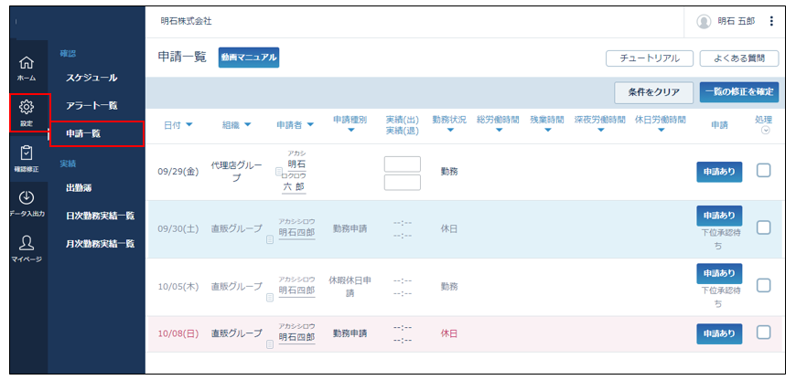Tick the checkbox for the 10/08(日) row

pyautogui.click(x=763, y=332)
